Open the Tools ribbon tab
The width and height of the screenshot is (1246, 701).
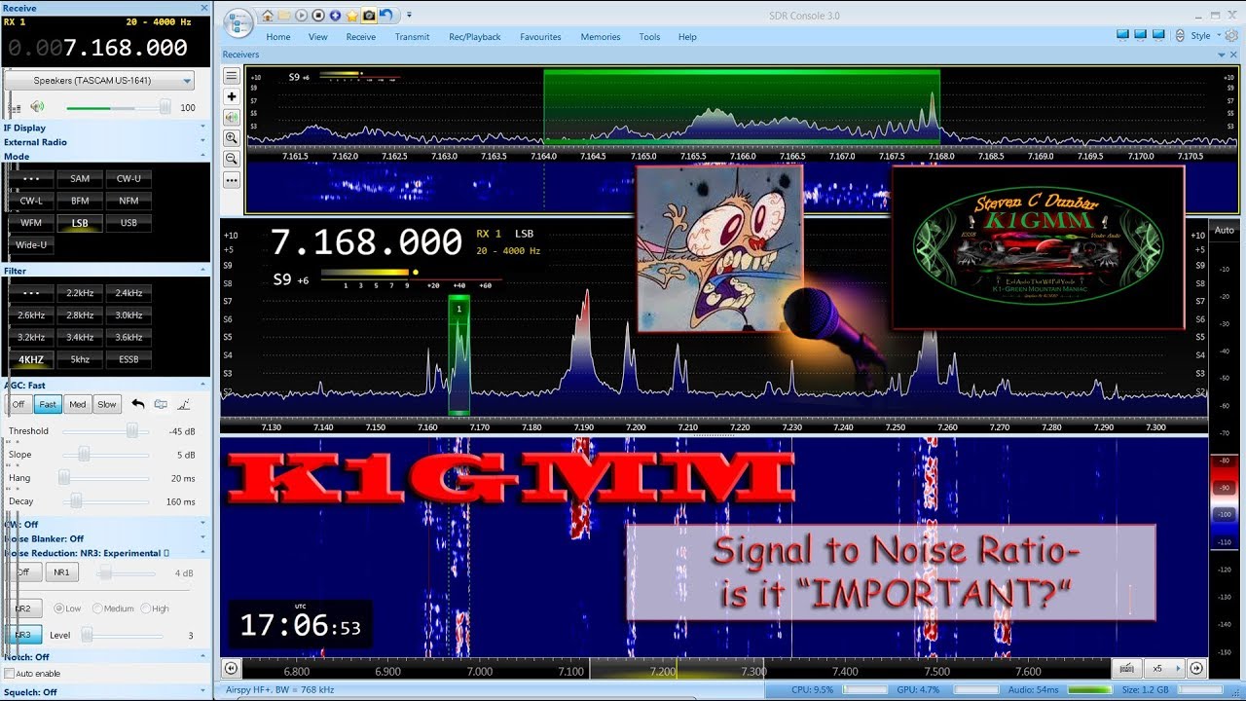649,37
